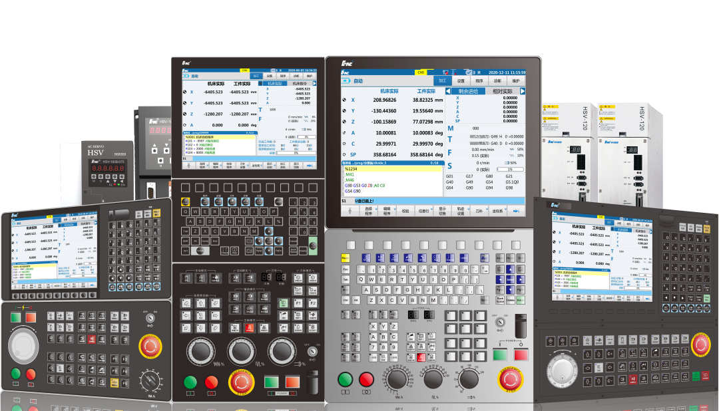
Task: Select the 相对实际 coordinate view
Action: click(x=502, y=91)
